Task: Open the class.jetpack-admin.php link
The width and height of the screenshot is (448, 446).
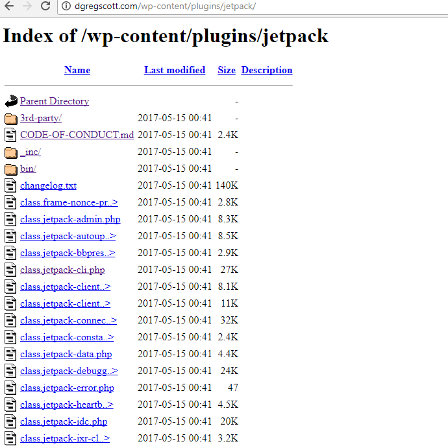Action: tap(70, 219)
